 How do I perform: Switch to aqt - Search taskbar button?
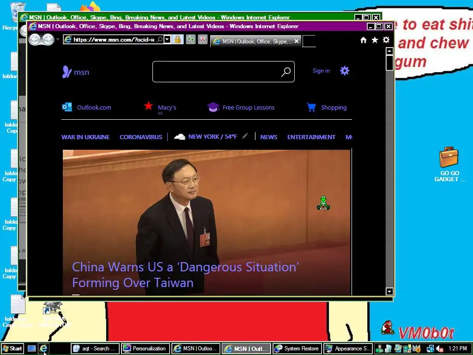coord(95,349)
